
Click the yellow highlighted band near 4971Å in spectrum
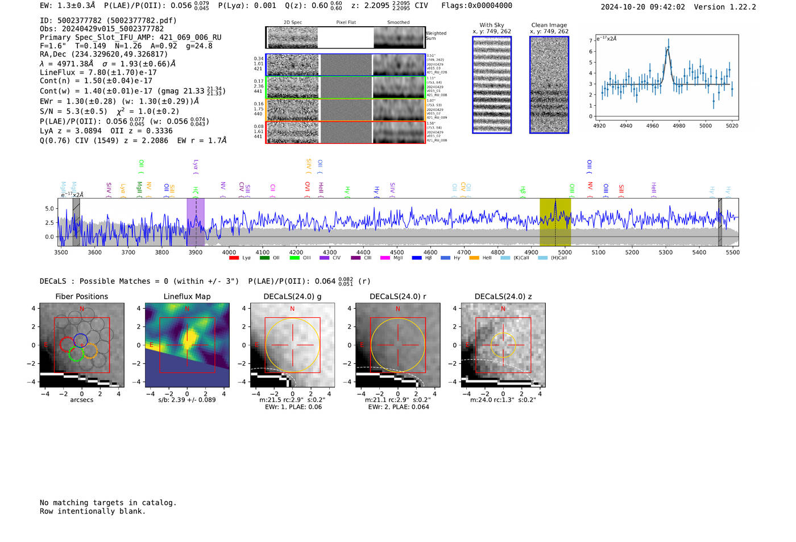tap(555, 222)
